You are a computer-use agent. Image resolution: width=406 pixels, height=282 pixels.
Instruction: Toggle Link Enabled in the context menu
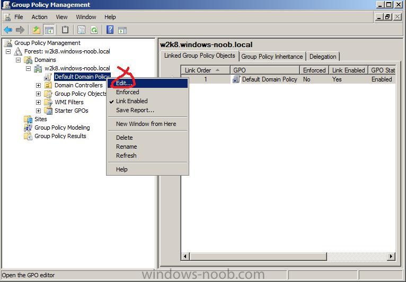pyautogui.click(x=147, y=101)
